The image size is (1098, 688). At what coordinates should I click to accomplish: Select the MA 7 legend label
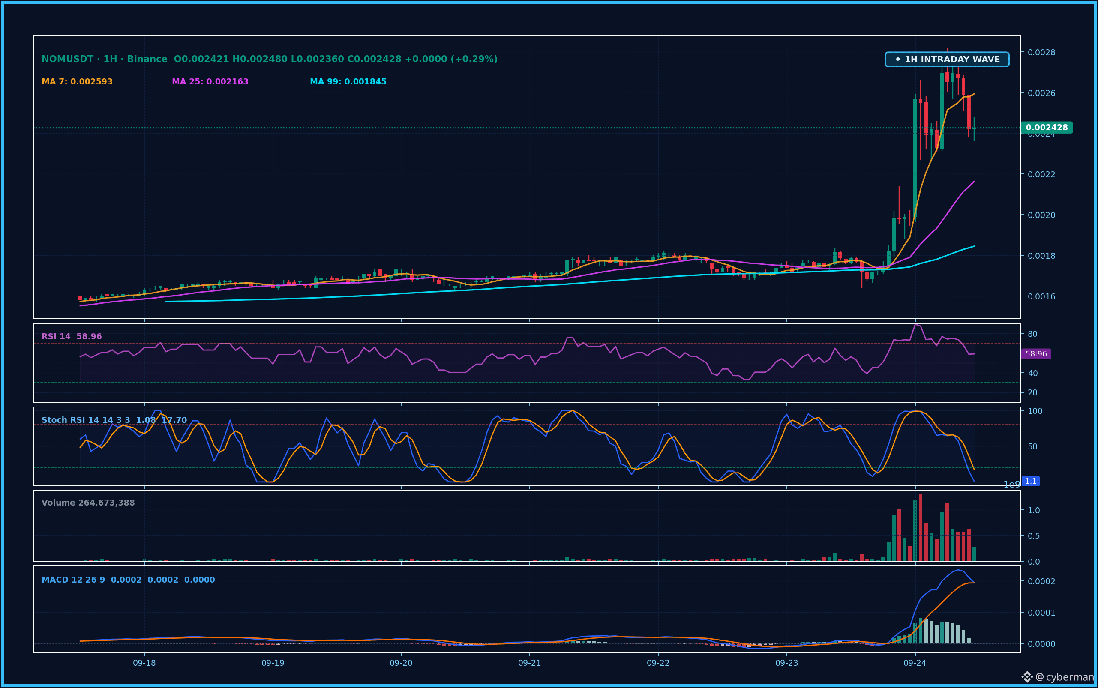pos(77,81)
